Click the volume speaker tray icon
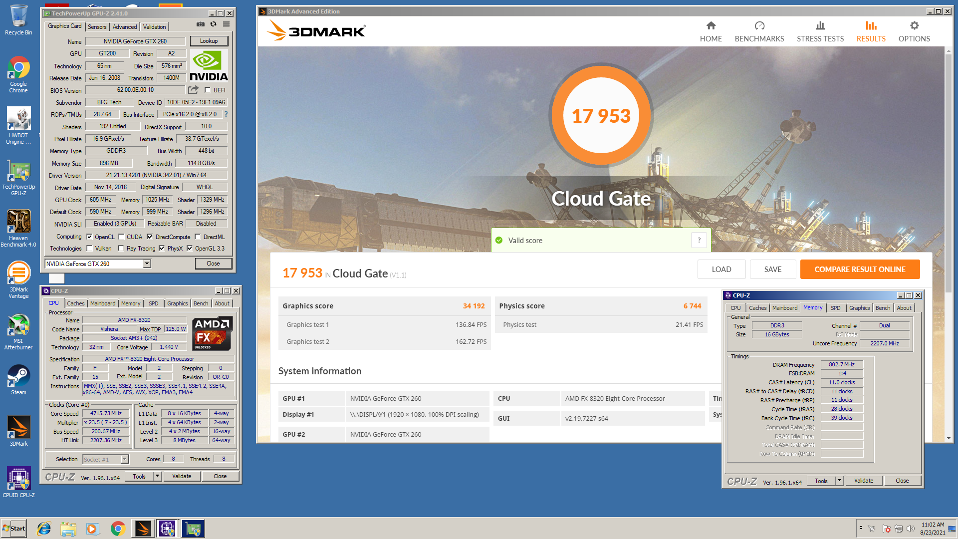The image size is (958, 539). [x=911, y=529]
